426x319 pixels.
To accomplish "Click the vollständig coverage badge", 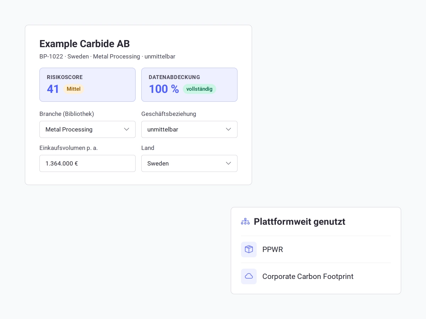I will [x=200, y=89].
